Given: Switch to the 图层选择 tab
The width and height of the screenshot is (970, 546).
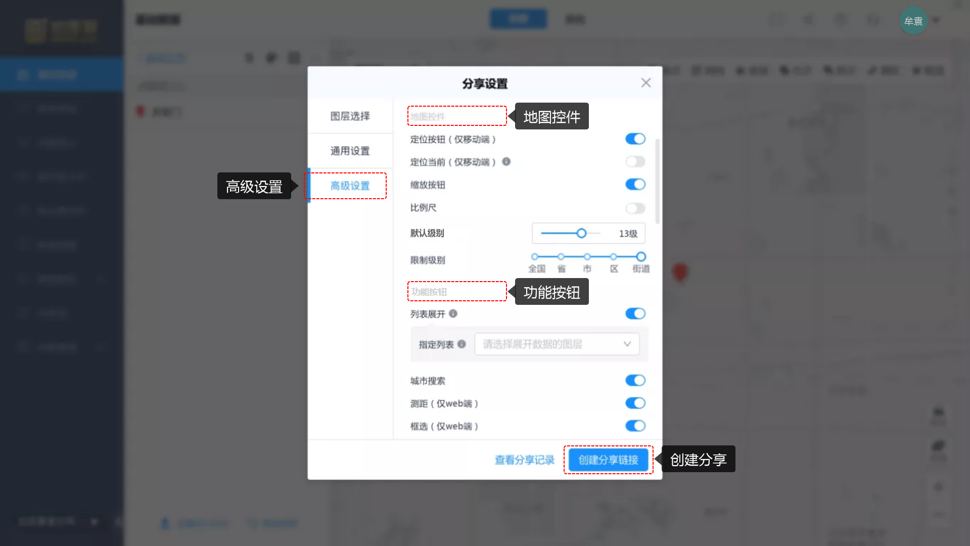Looking at the screenshot, I should click(x=350, y=116).
